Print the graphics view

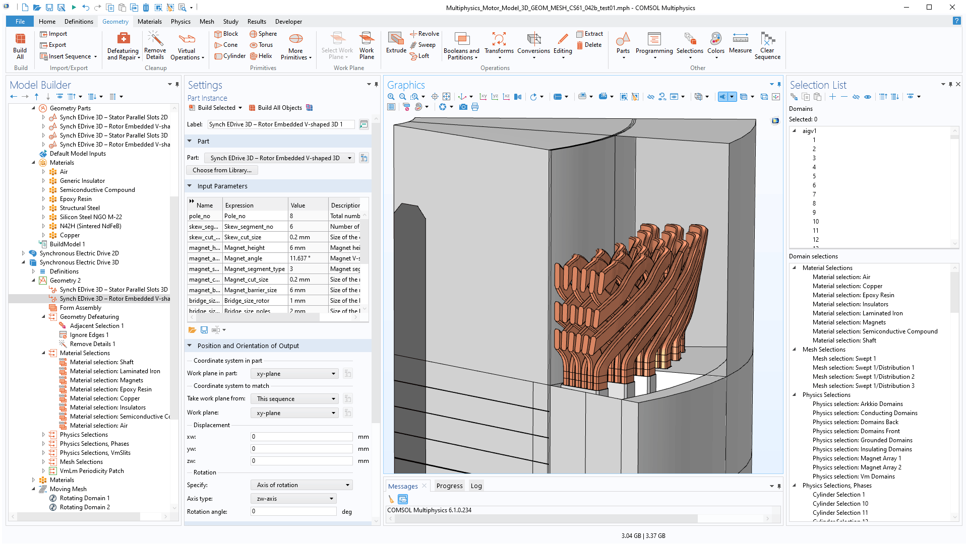pos(475,107)
